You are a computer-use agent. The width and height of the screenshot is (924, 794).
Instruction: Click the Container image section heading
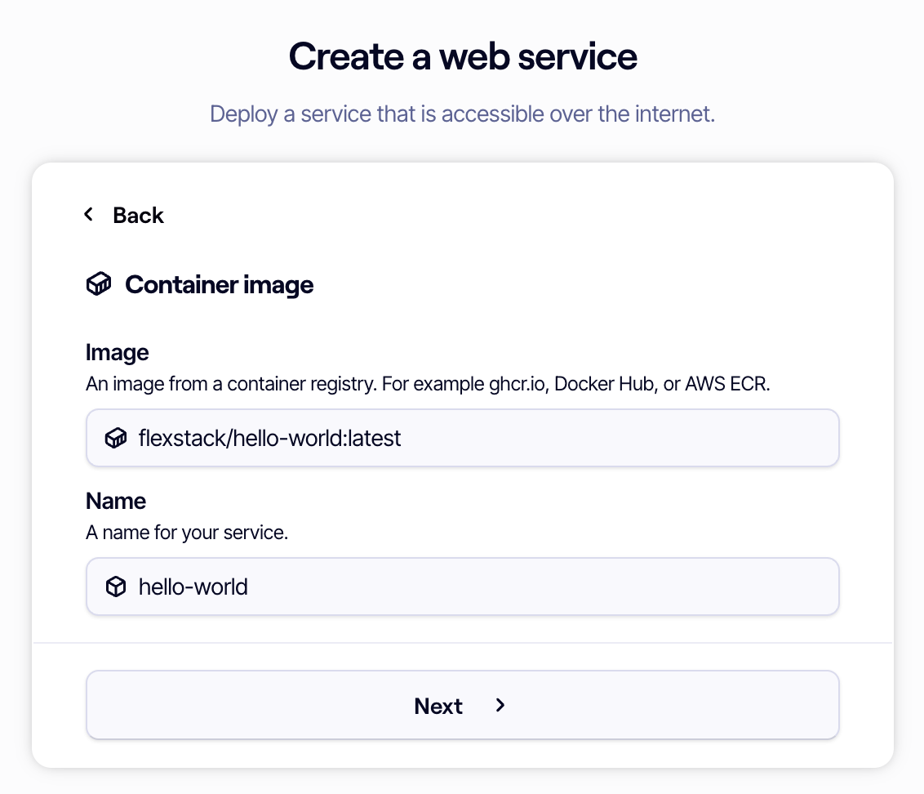[219, 284]
